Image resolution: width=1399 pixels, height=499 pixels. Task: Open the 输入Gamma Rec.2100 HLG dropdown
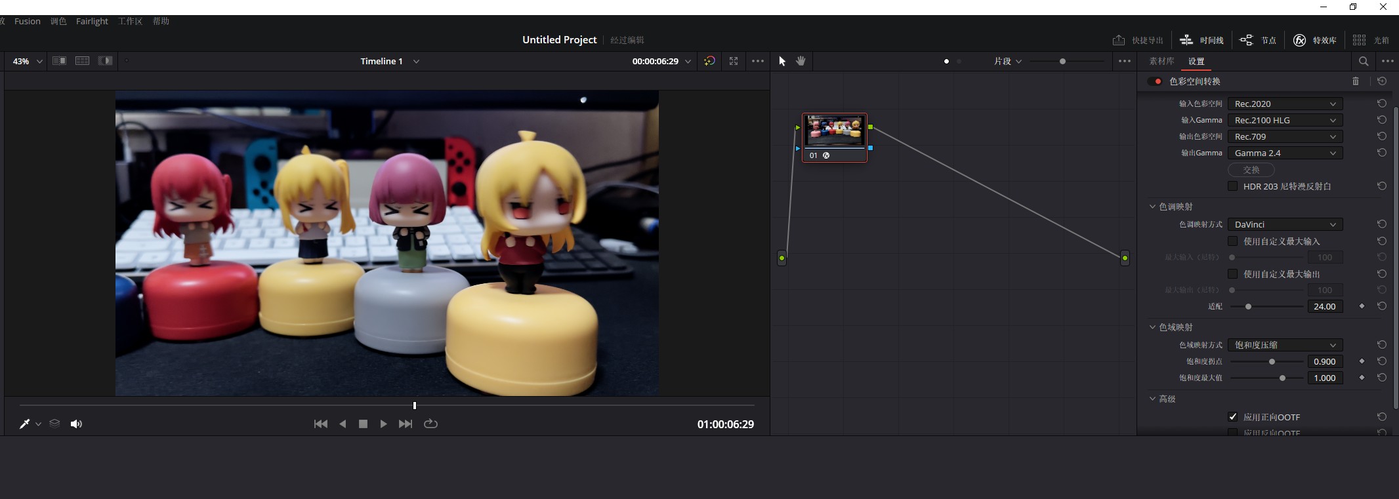pyautogui.click(x=1285, y=120)
